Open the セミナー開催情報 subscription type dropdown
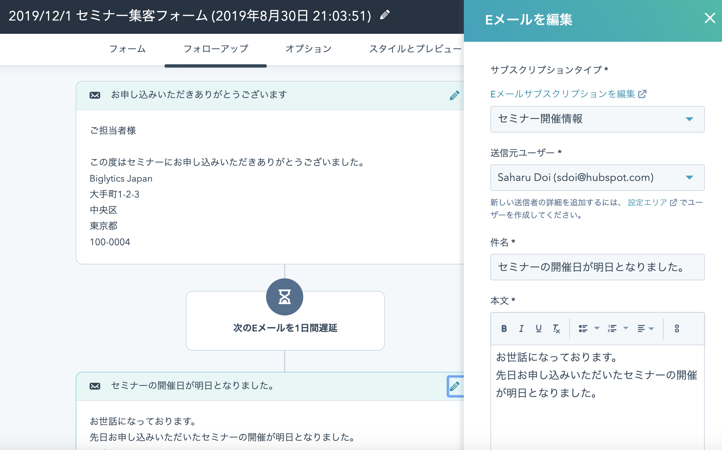722x450 pixels. pos(597,119)
